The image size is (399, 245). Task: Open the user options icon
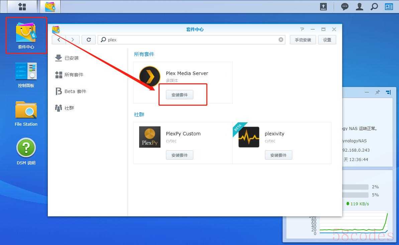coord(359,7)
